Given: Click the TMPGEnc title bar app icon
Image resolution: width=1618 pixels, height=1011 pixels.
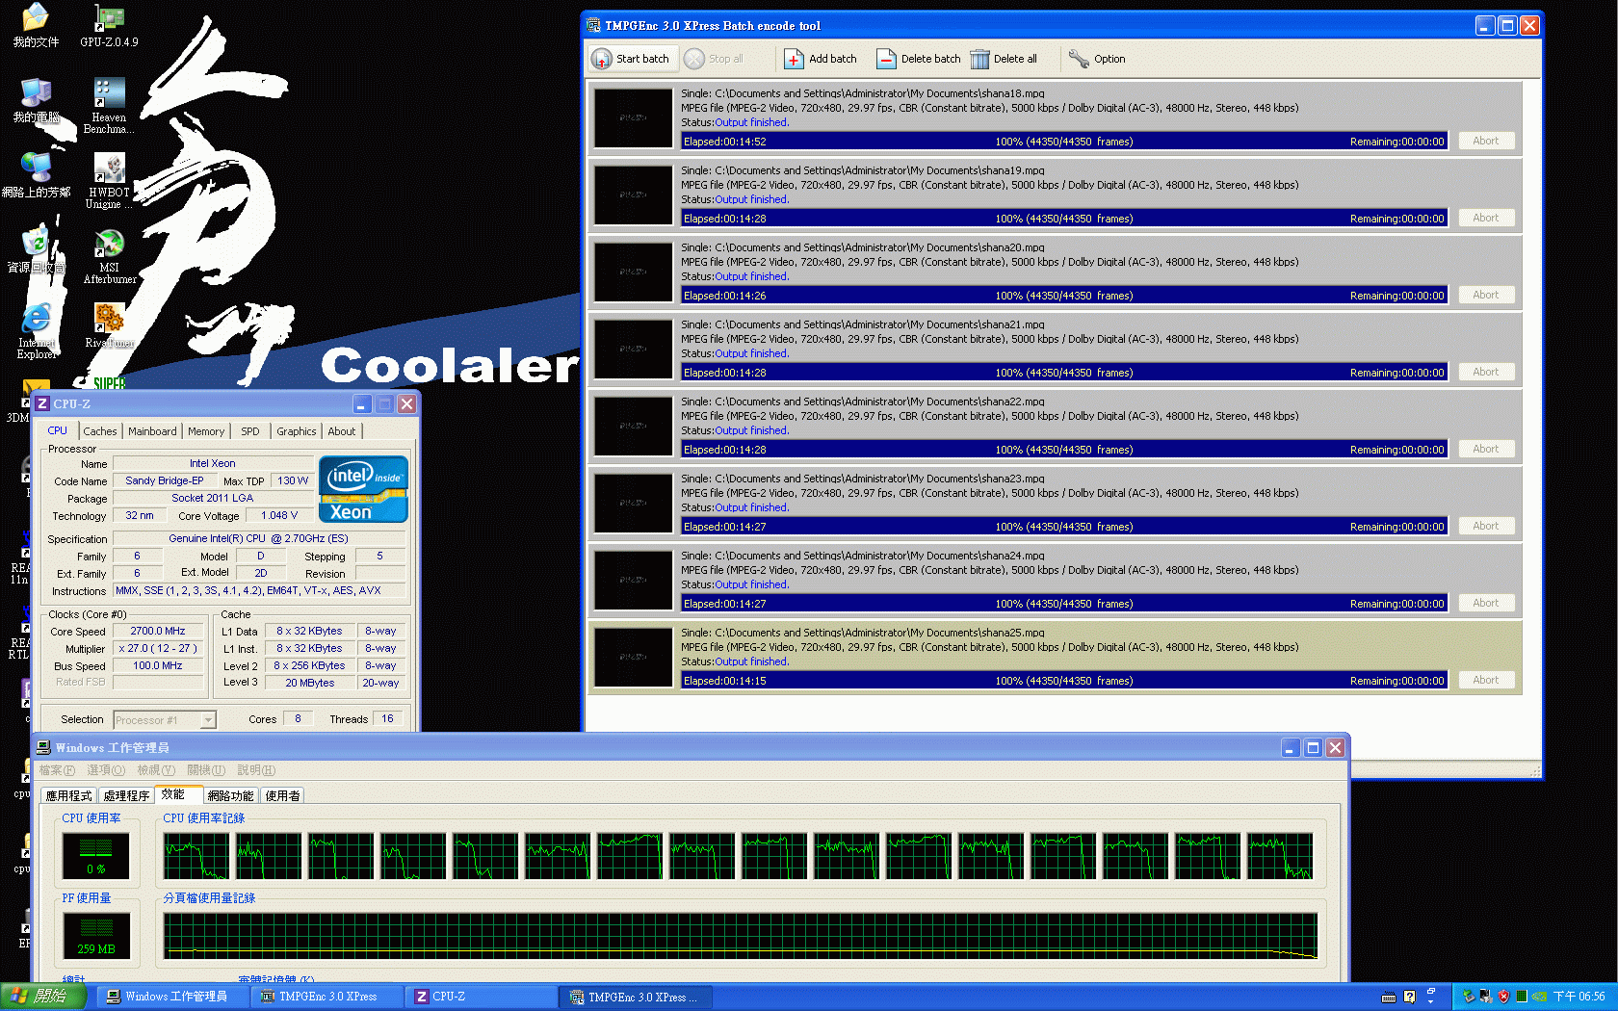Looking at the screenshot, I should pos(593,25).
